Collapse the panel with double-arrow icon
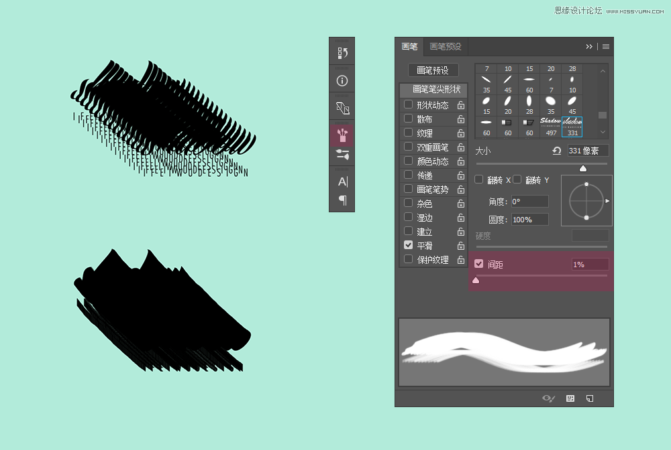671x450 pixels. click(589, 47)
